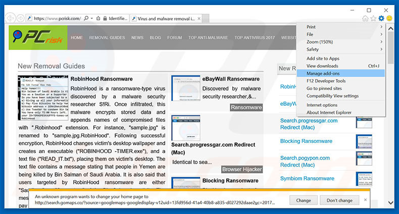Open F12 Developer Tools
This screenshot has height=214, width=399.
pyautogui.click(x=341, y=81)
